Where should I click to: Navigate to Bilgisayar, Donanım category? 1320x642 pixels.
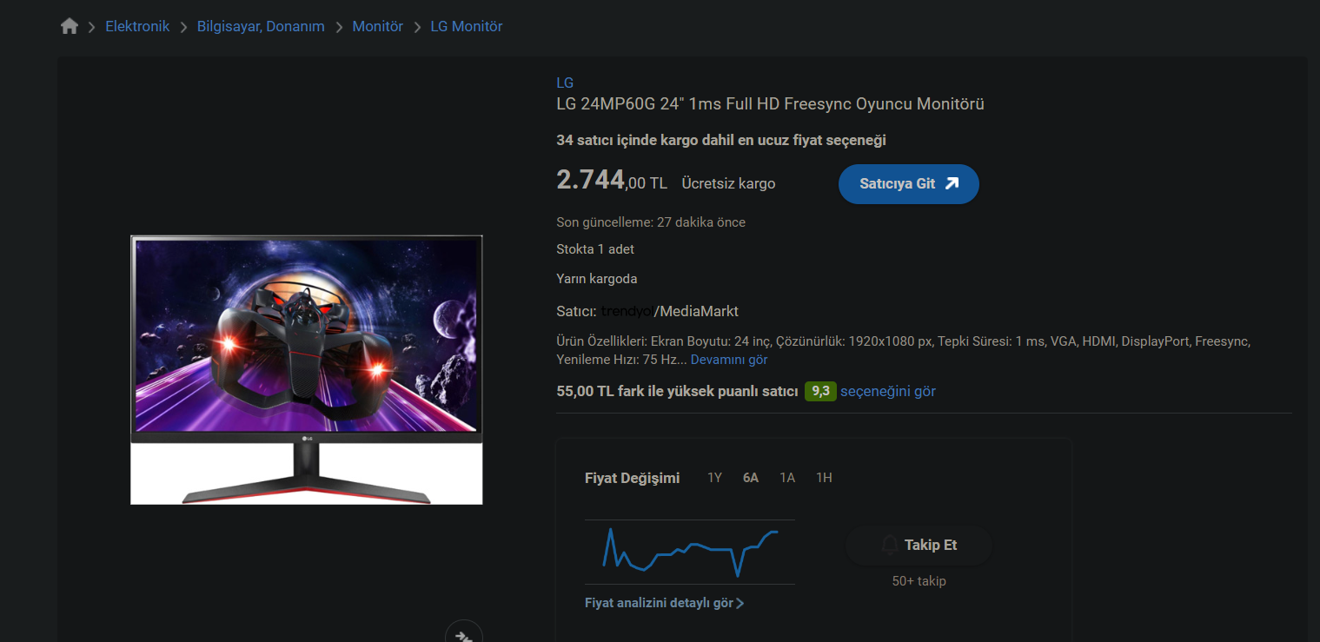pyautogui.click(x=261, y=26)
